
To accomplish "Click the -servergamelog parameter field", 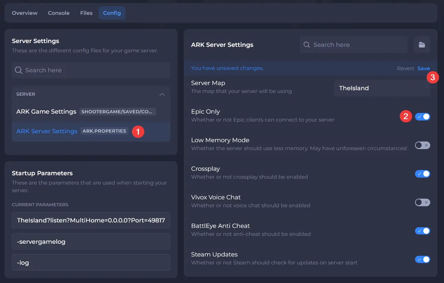I will coord(91,241).
